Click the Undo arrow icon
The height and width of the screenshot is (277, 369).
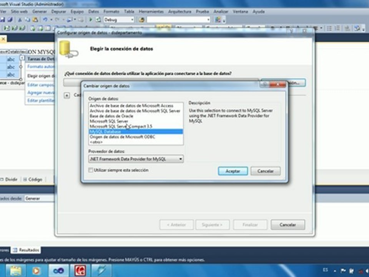point(45,20)
